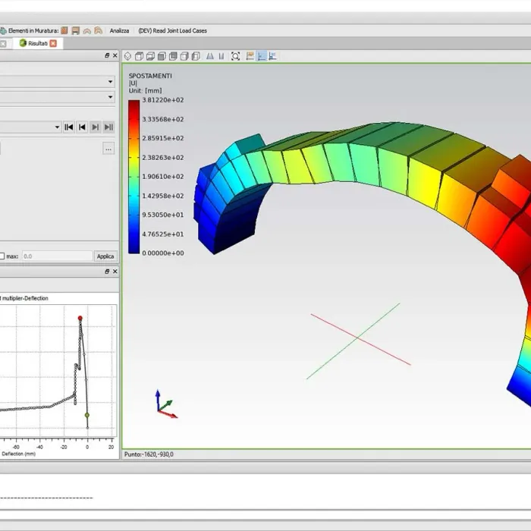Click the minimum legend value 0.00000e+00
Image resolution: width=531 pixels, height=531 pixels.
point(163,253)
